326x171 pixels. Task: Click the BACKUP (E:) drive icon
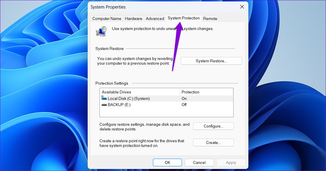[104, 105]
